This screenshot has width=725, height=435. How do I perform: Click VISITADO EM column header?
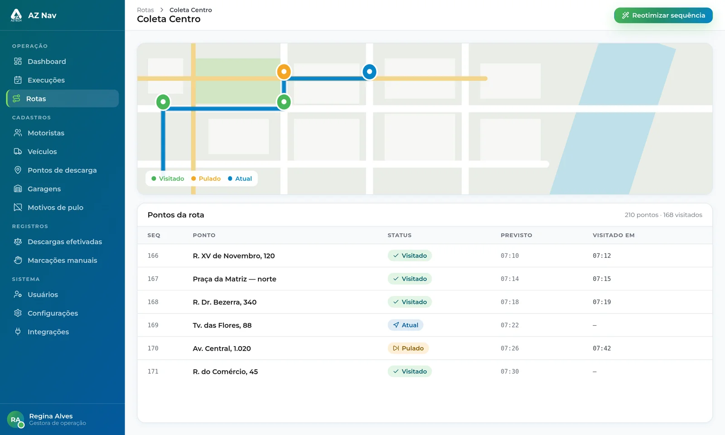(614, 235)
